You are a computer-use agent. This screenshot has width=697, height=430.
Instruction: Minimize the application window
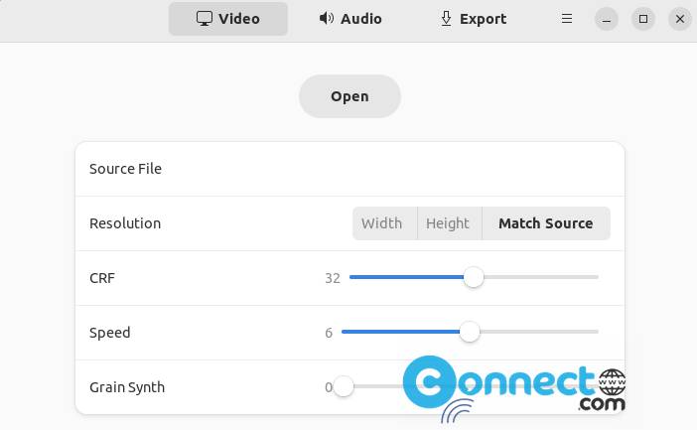(x=607, y=19)
